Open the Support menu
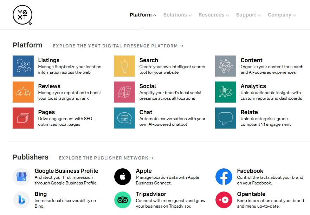 pyautogui.click(x=248, y=15)
